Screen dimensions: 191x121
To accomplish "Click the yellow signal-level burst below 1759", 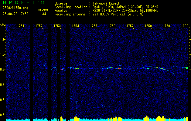I will point(160,118).
